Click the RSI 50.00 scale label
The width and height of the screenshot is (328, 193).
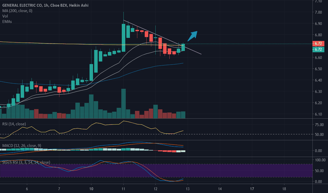pyautogui.click(x=319, y=134)
